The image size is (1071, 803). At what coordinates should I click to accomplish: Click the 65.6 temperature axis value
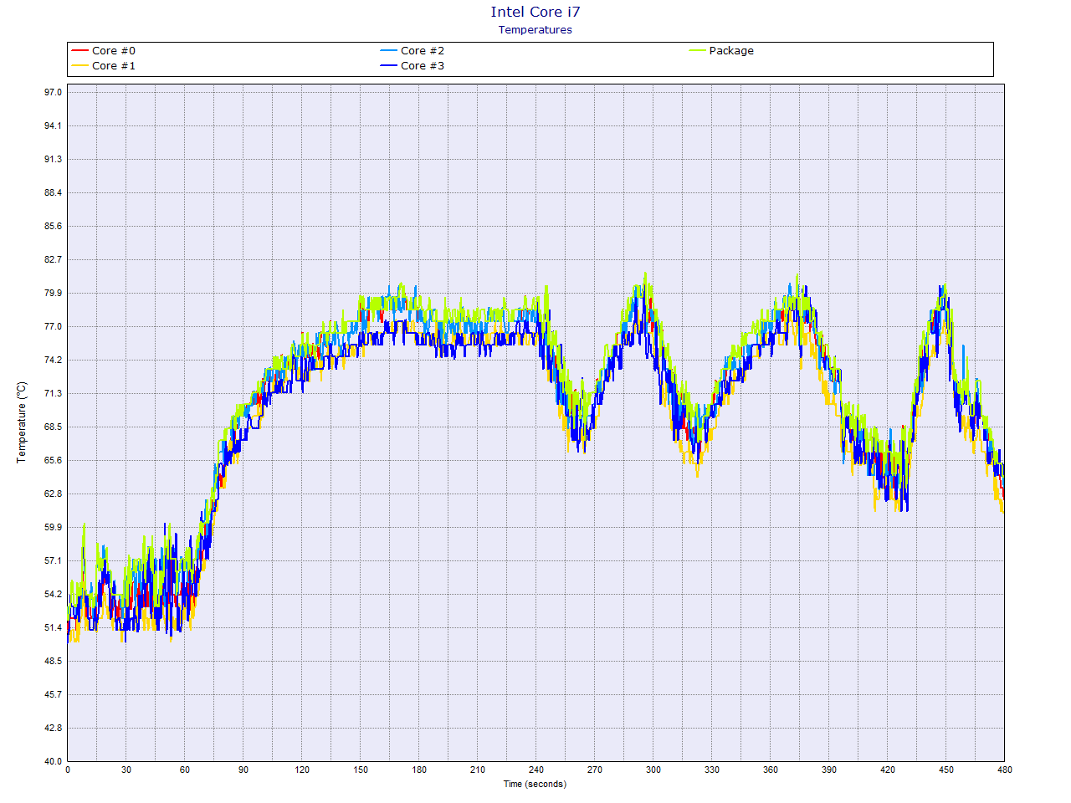click(x=53, y=460)
